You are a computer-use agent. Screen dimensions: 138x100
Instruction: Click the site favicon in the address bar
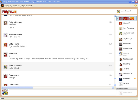point(2,6)
